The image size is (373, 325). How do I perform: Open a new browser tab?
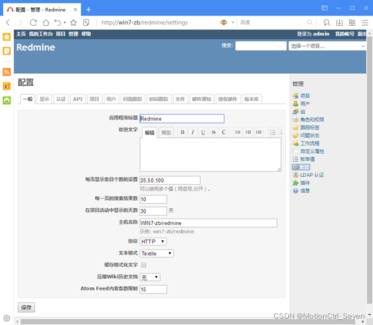coord(88,10)
